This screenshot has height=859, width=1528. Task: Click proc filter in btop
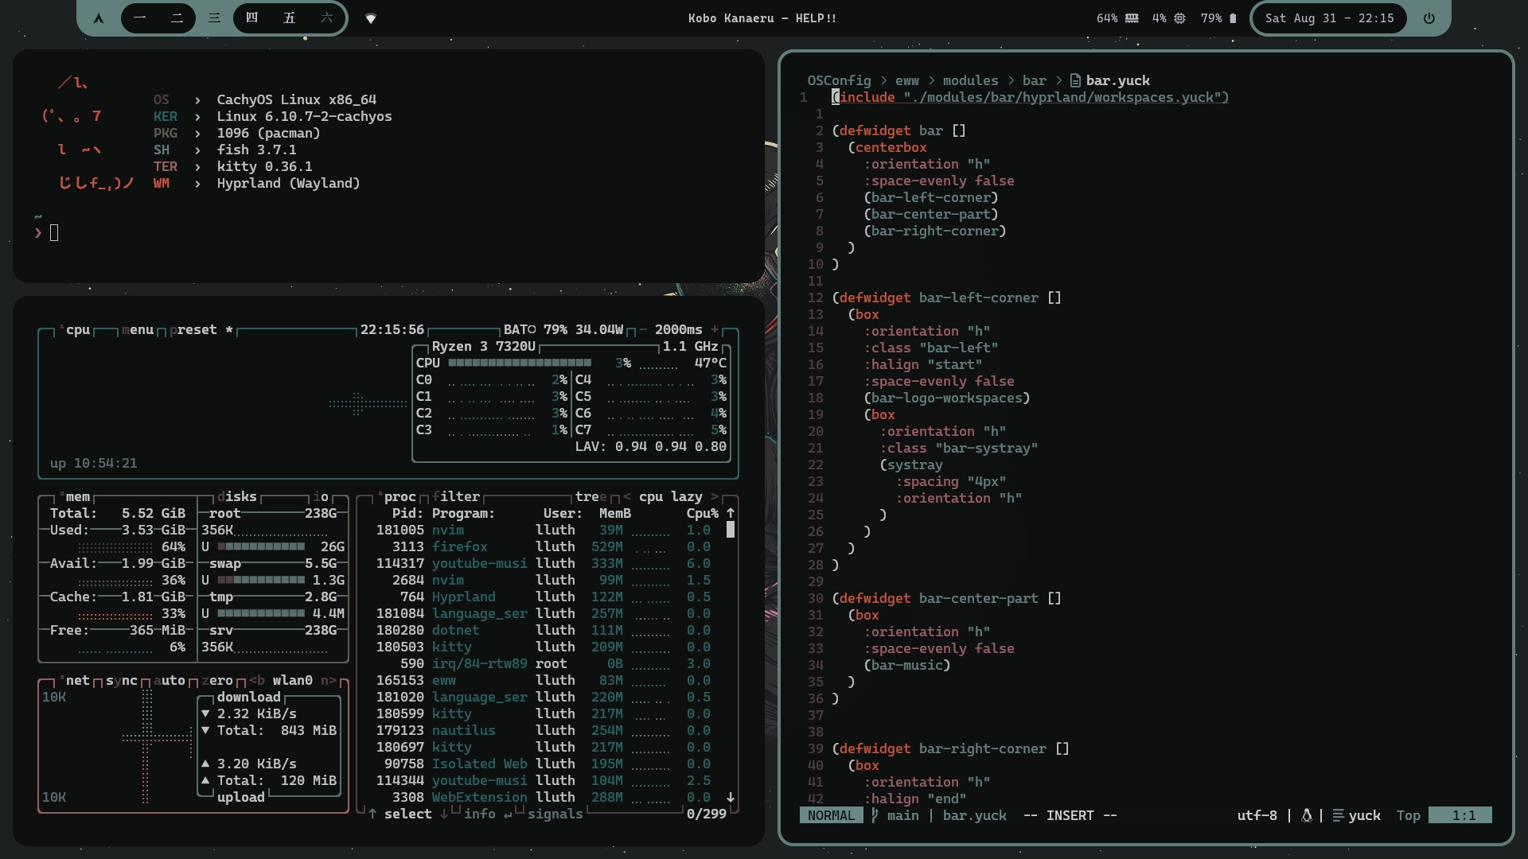(455, 496)
